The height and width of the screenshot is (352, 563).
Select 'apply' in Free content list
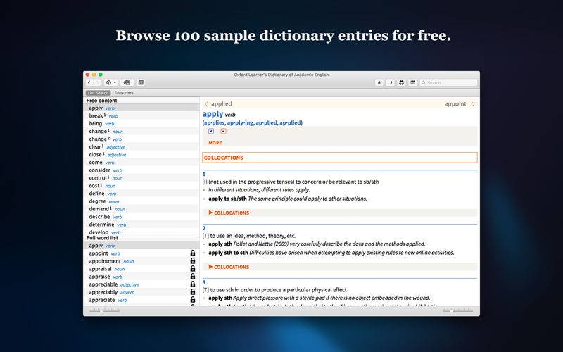[141, 108]
